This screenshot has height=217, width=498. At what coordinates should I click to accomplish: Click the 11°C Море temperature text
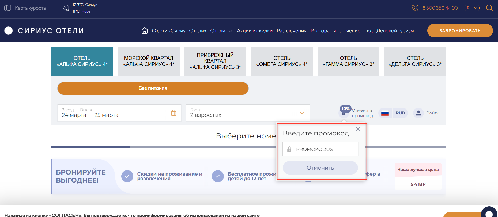(81, 11)
